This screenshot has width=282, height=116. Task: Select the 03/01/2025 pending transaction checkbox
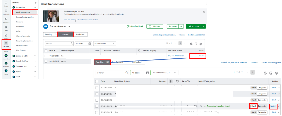97,106
